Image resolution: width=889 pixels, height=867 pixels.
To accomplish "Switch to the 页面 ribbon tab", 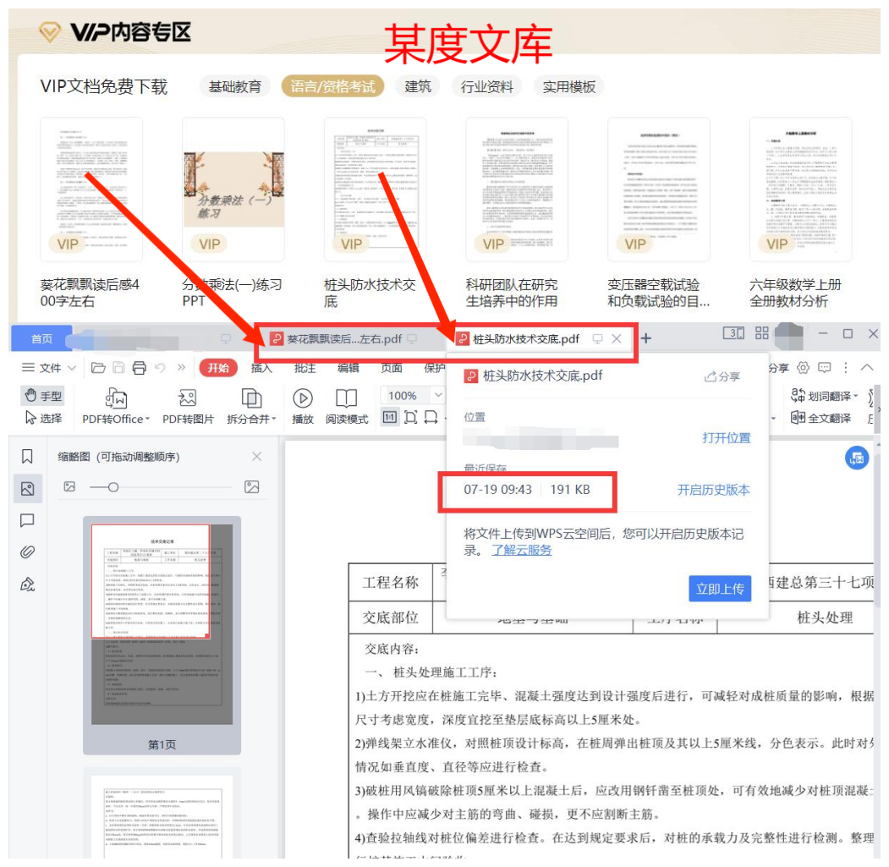I will [391, 368].
